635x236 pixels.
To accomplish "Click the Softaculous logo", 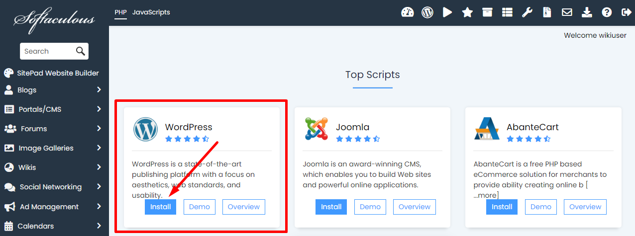I will (54, 21).
